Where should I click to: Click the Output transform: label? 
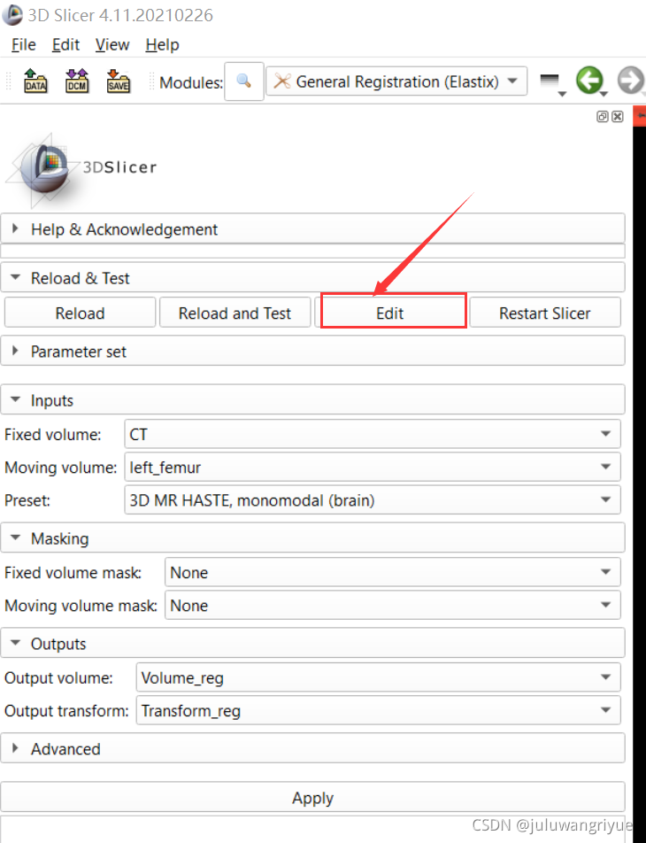point(66,711)
